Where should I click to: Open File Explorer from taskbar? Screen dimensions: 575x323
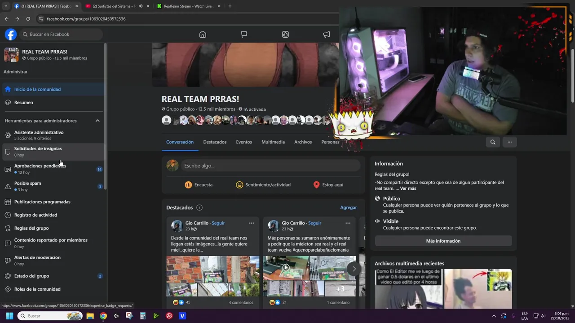click(90, 316)
